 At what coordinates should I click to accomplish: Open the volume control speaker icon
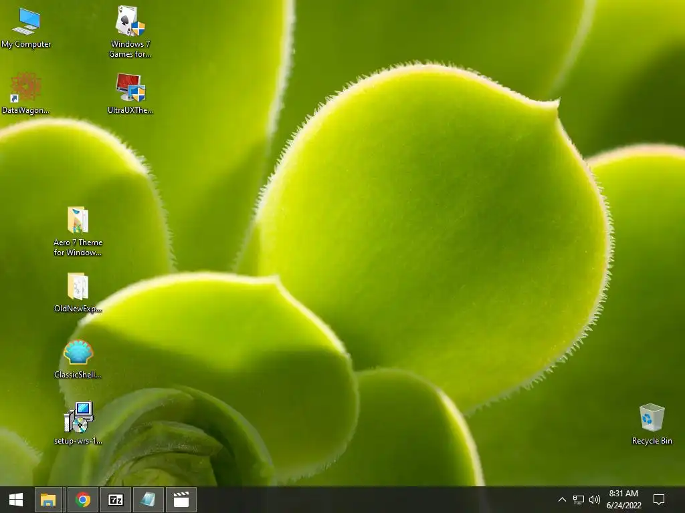coord(594,500)
